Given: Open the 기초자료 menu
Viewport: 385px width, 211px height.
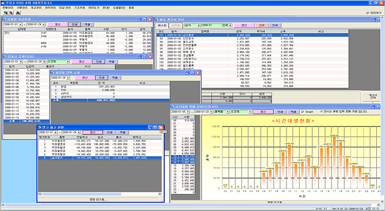Looking at the screenshot, I should (79, 8).
